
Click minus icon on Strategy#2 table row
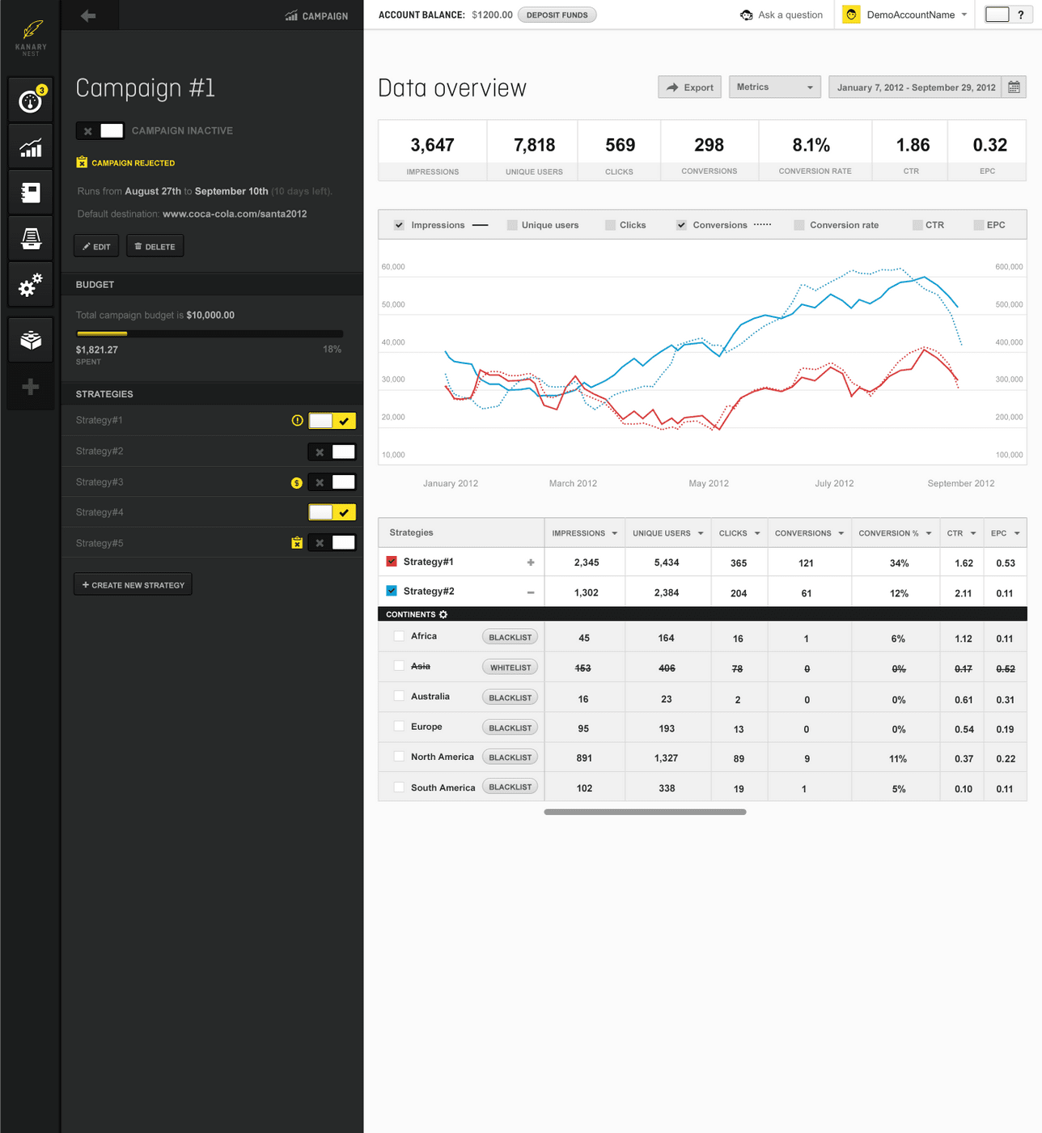click(x=531, y=592)
